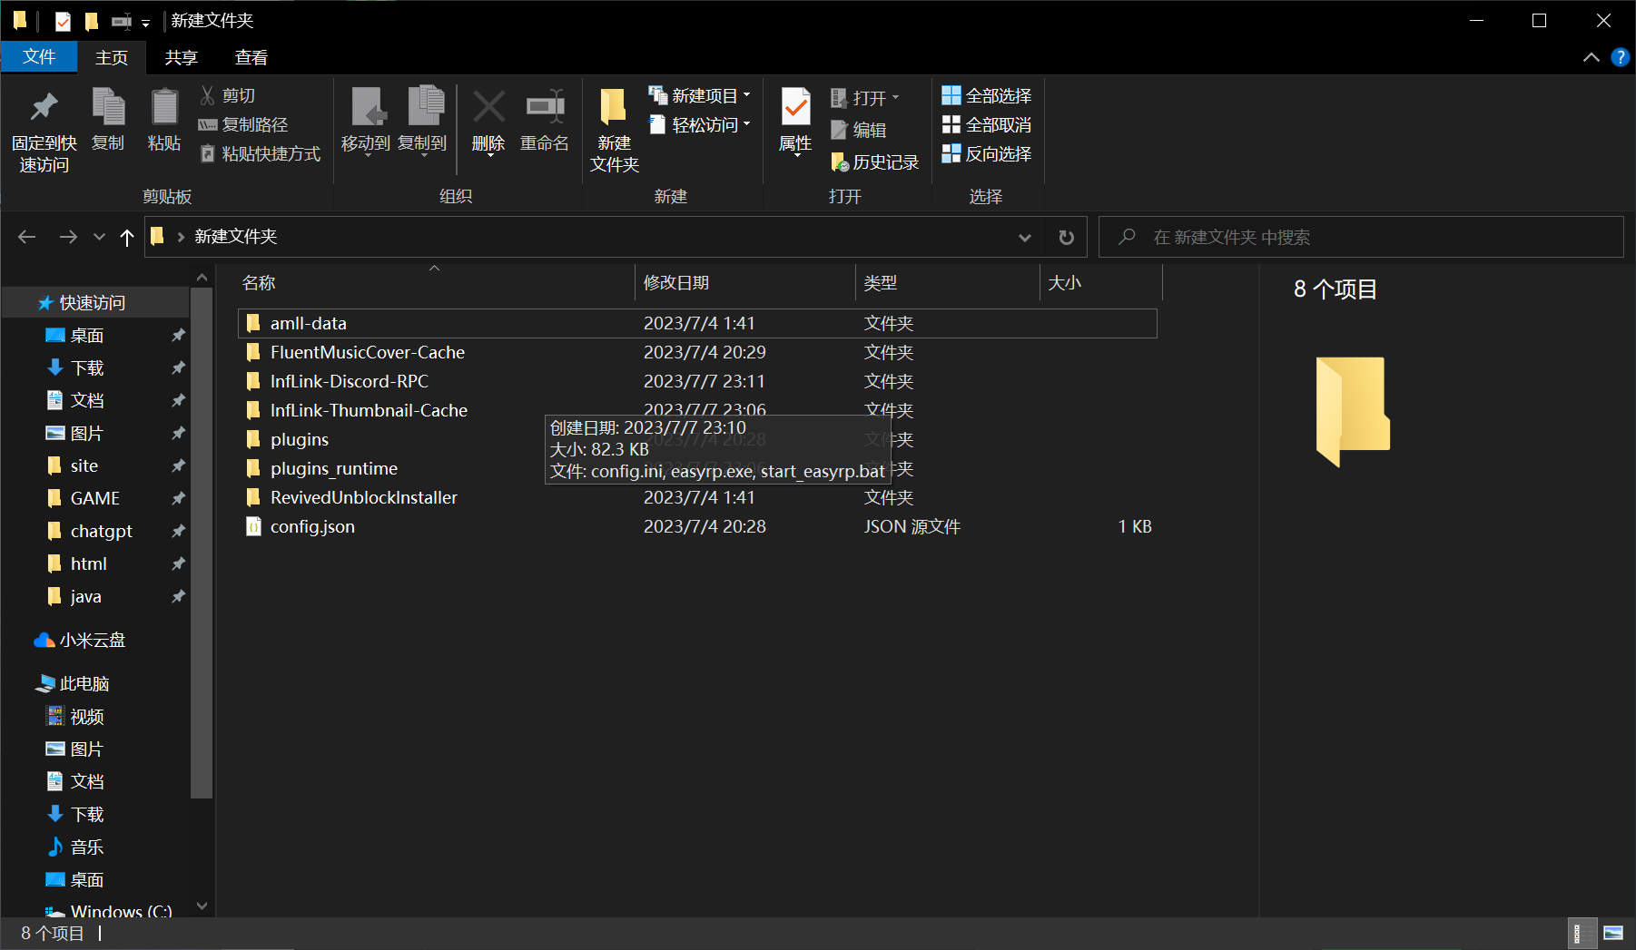Select the amll-data folder
Viewport: 1636px width, 950px height.
pos(697,323)
